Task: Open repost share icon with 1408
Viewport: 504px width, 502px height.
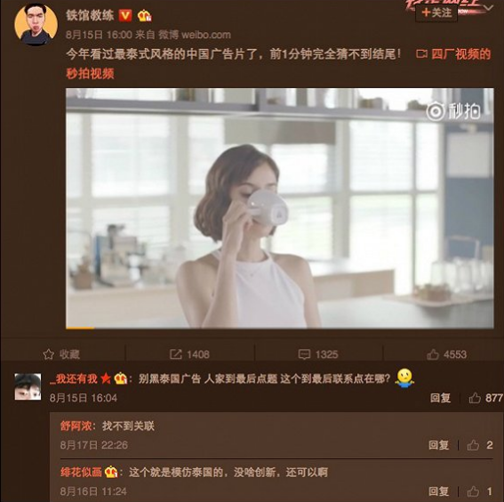Action: (x=175, y=354)
